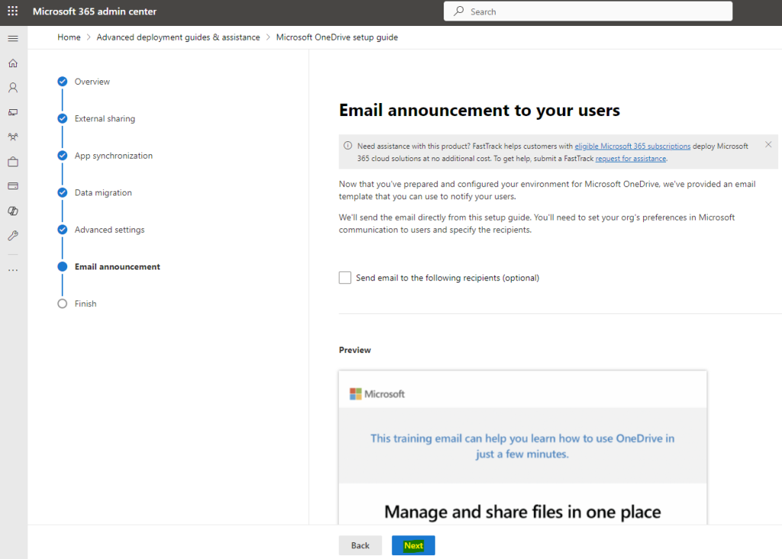This screenshot has width=782, height=559.
Task: Go to Home via sidebar house icon
Action: (13, 63)
